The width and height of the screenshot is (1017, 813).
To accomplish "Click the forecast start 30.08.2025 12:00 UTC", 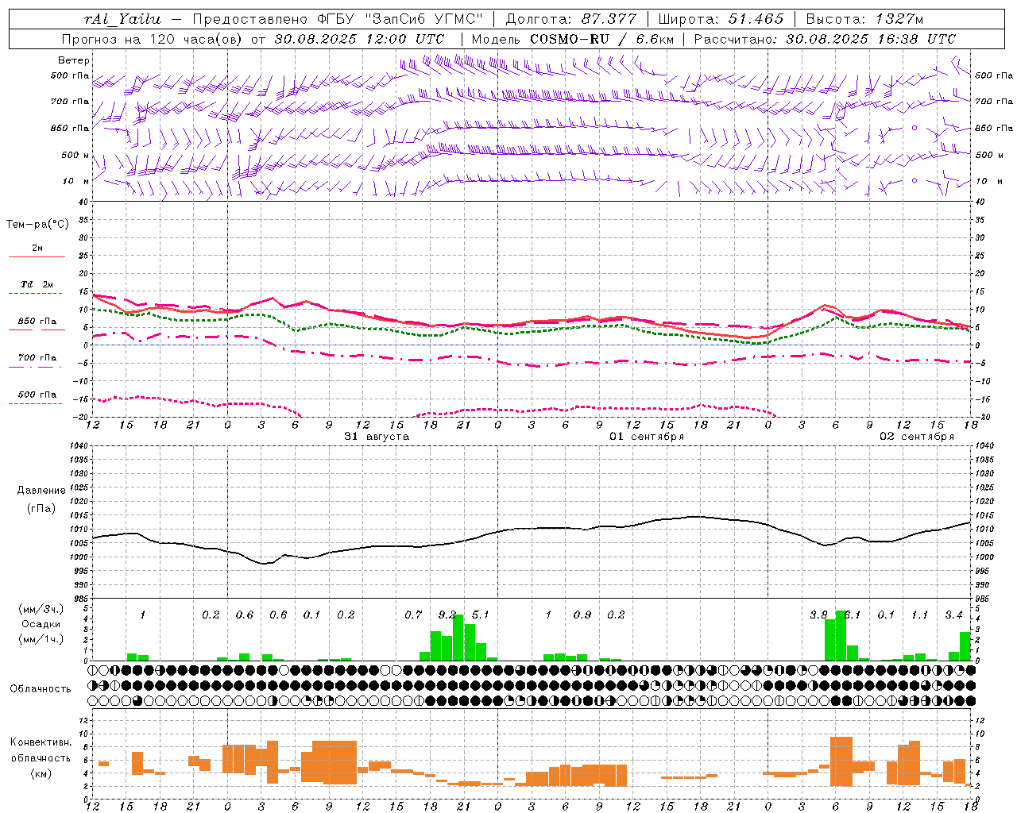I will [x=359, y=39].
